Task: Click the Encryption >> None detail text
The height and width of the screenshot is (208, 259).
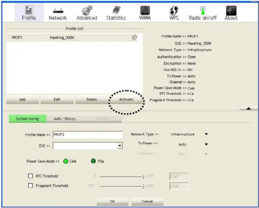Action: [x=179, y=63]
